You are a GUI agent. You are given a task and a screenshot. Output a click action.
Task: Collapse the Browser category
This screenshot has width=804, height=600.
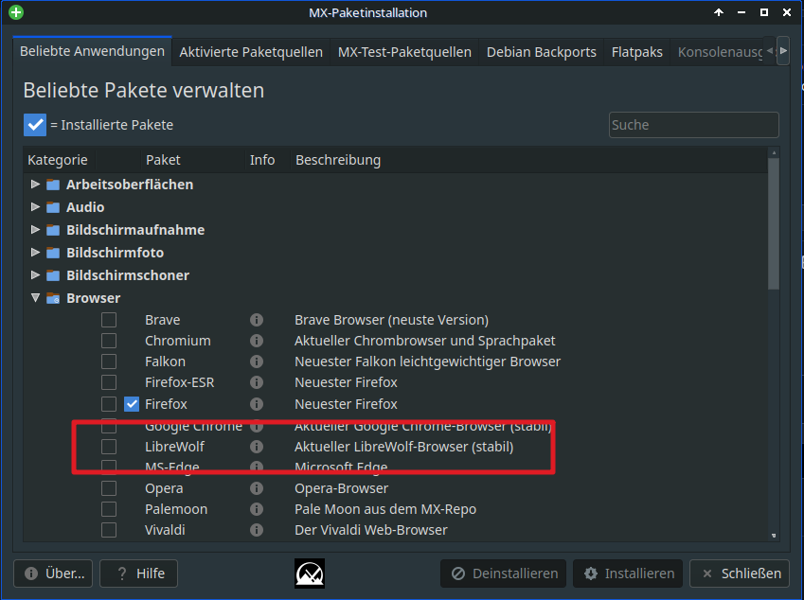35,298
